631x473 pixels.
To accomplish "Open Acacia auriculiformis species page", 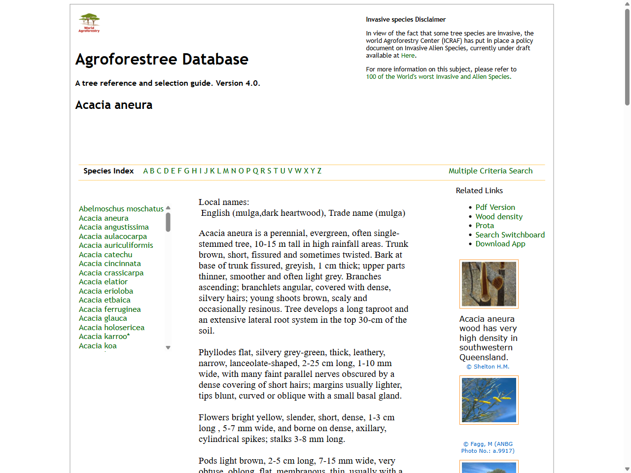I will click(x=116, y=245).
